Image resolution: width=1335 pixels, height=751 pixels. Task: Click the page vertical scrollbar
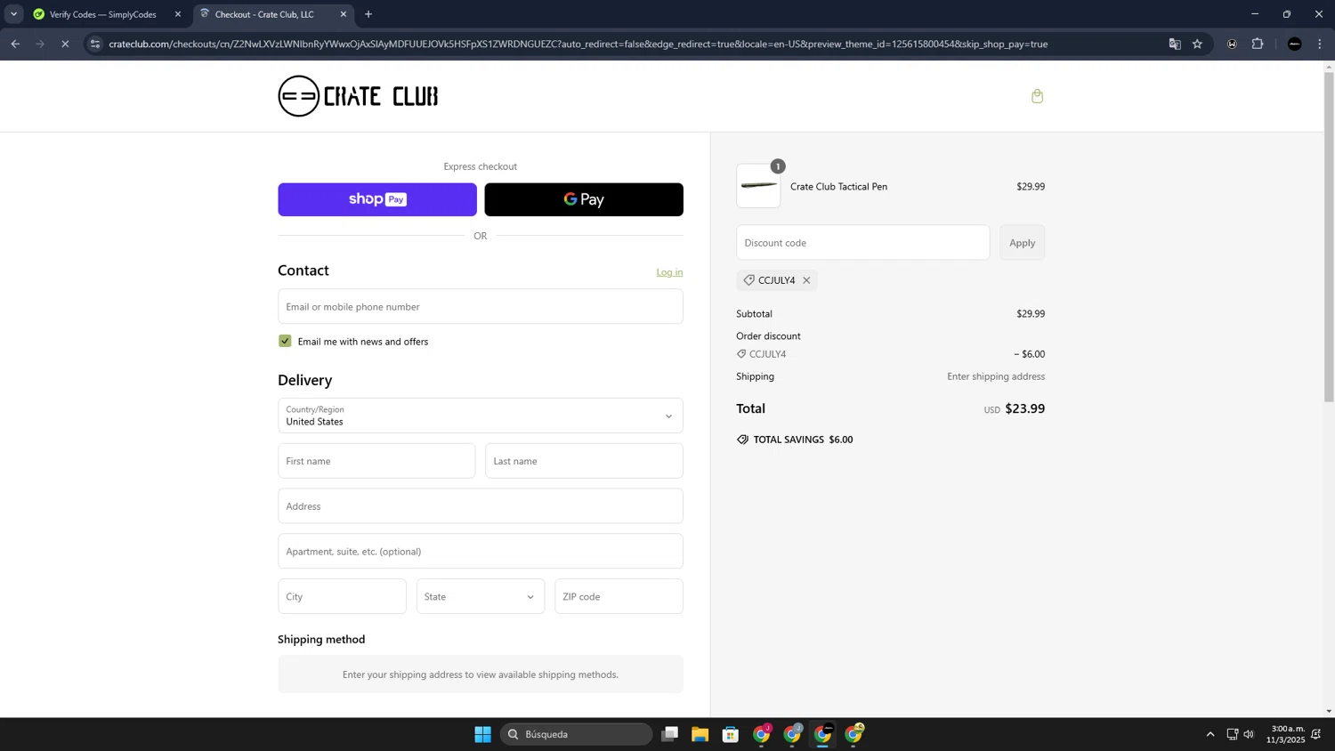[x=1329, y=237]
